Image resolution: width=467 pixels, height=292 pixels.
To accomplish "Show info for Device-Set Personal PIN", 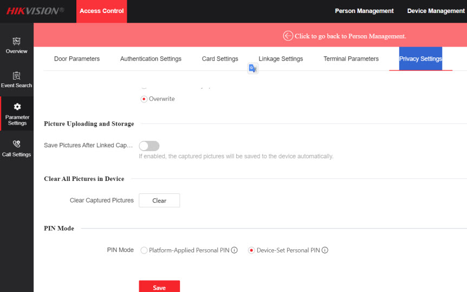I will 325,250.
